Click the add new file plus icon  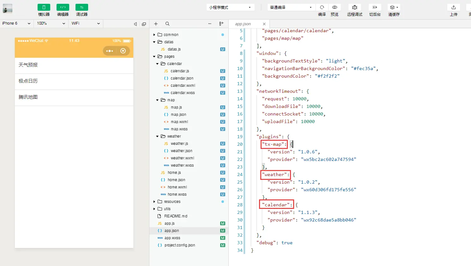(x=156, y=24)
